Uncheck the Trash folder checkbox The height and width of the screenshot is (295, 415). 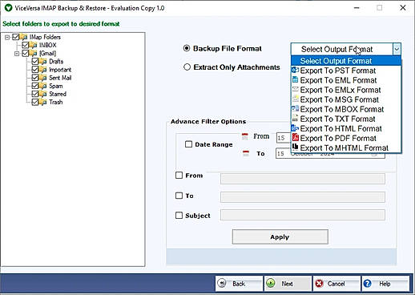tap(35, 102)
